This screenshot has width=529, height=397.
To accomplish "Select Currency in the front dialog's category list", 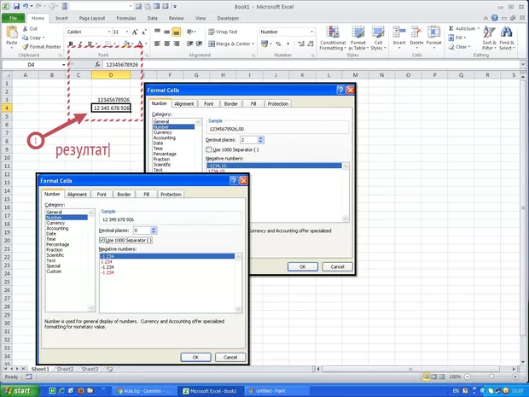I will 55,223.
